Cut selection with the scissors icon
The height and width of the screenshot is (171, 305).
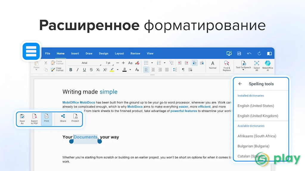(x=46, y=63)
